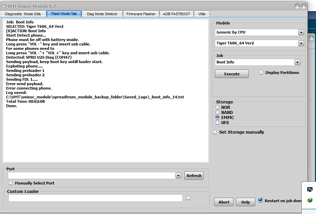Click the Custom Loader path field
316x214 pixels.
point(95,198)
